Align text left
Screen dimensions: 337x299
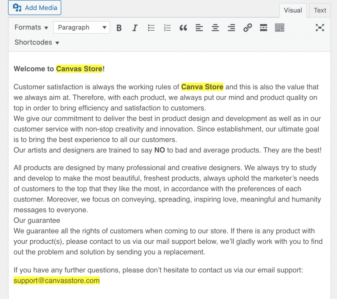(x=199, y=28)
